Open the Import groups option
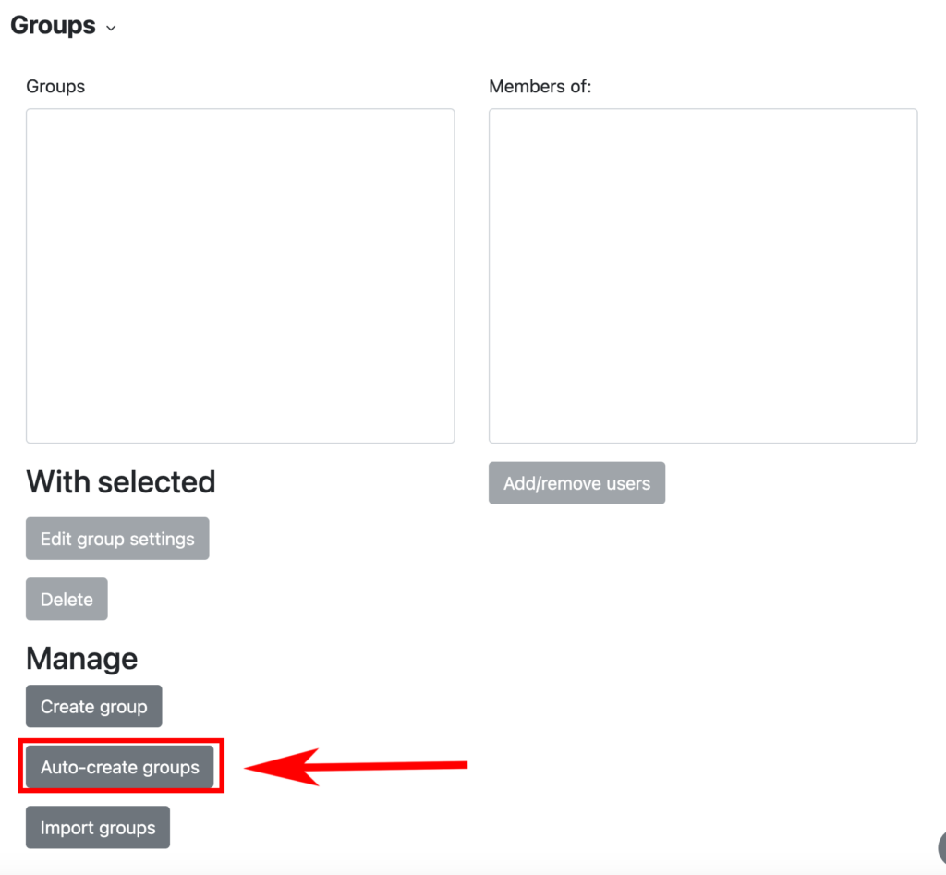This screenshot has width=946, height=875. (x=98, y=828)
